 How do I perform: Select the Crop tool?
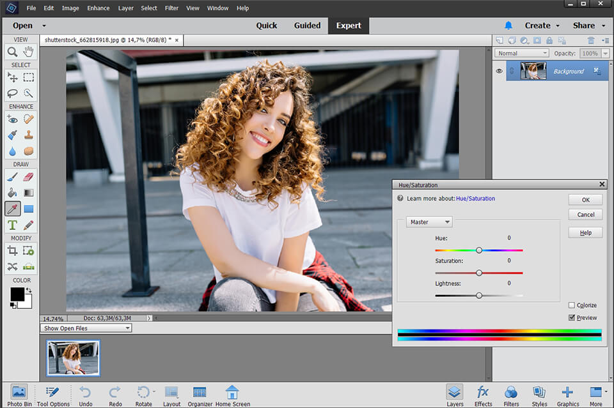click(14, 250)
